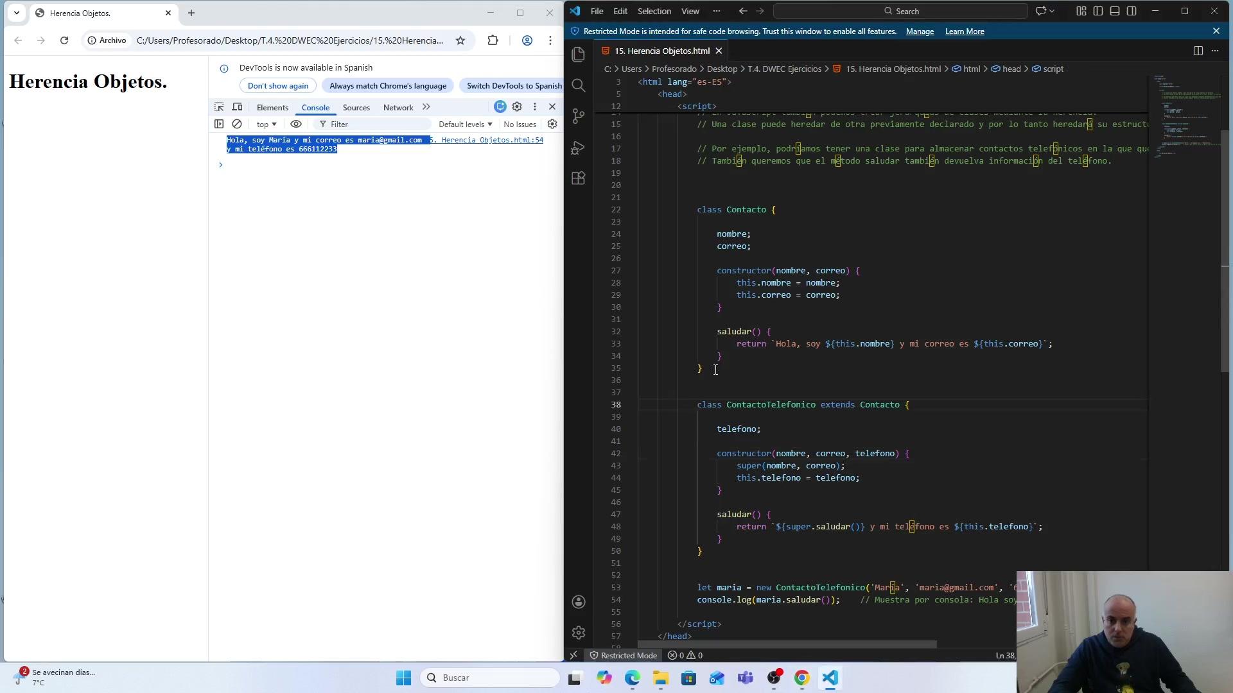Open the Selection menu in VS Code
The width and height of the screenshot is (1233, 693).
coord(654,11)
